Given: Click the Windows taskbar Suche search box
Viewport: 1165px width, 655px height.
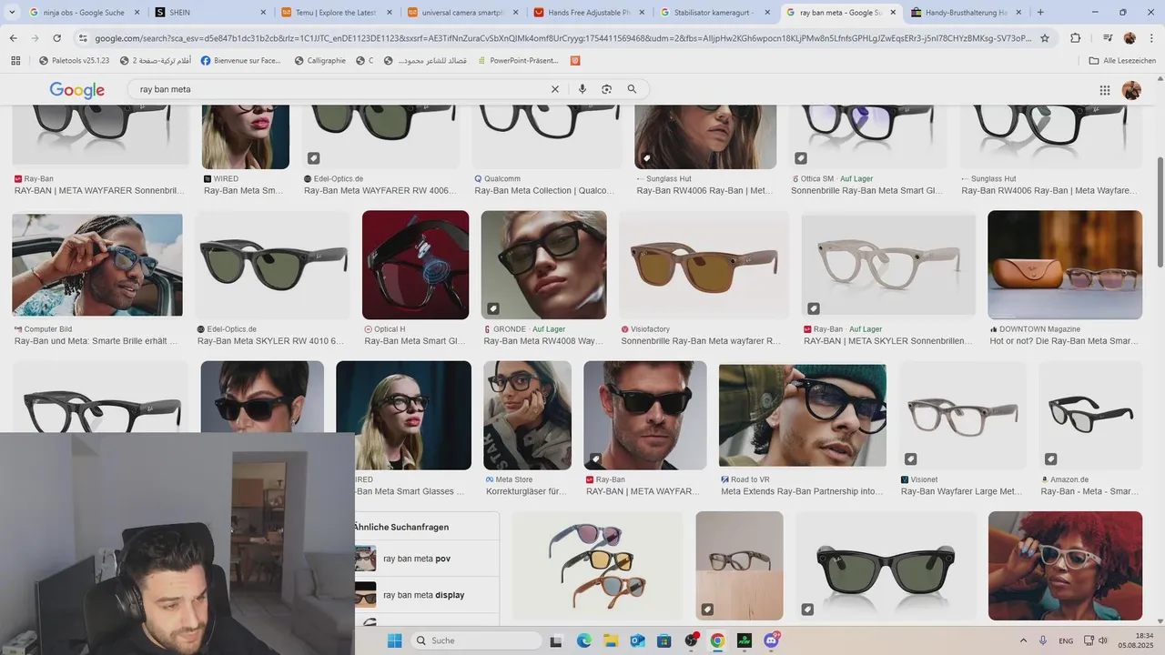Looking at the screenshot, I should [476, 640].
